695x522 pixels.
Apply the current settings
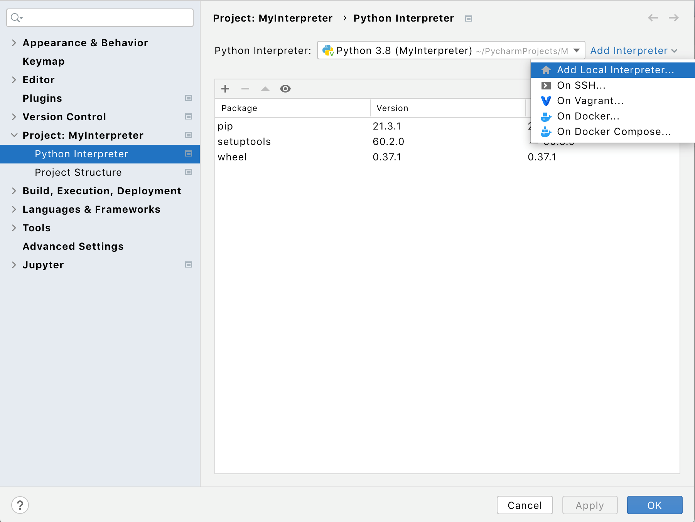tap(589, 505)
